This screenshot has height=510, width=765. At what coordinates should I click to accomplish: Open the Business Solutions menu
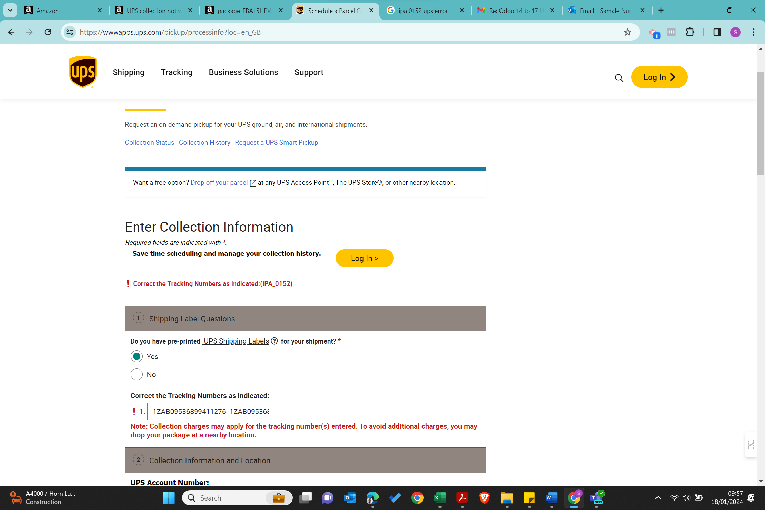tap(243, 72)
